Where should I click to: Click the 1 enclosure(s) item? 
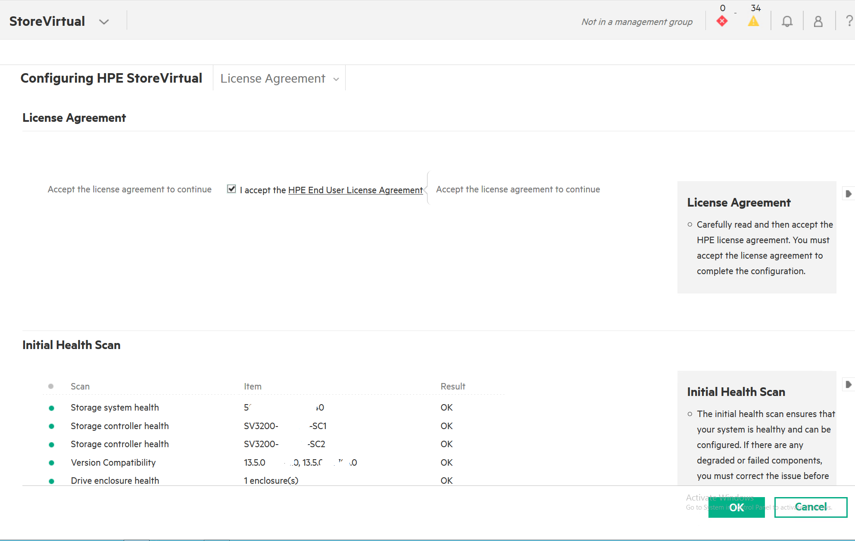[x=271, y=480]
